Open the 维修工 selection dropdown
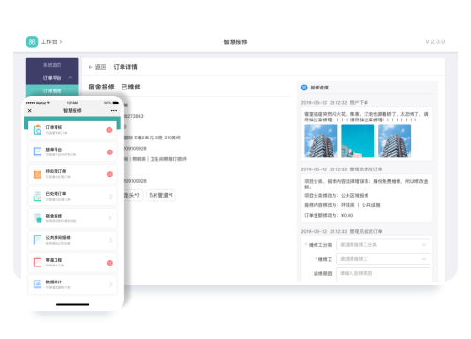This screenshot has width=471, height=339. coord(383,259)
